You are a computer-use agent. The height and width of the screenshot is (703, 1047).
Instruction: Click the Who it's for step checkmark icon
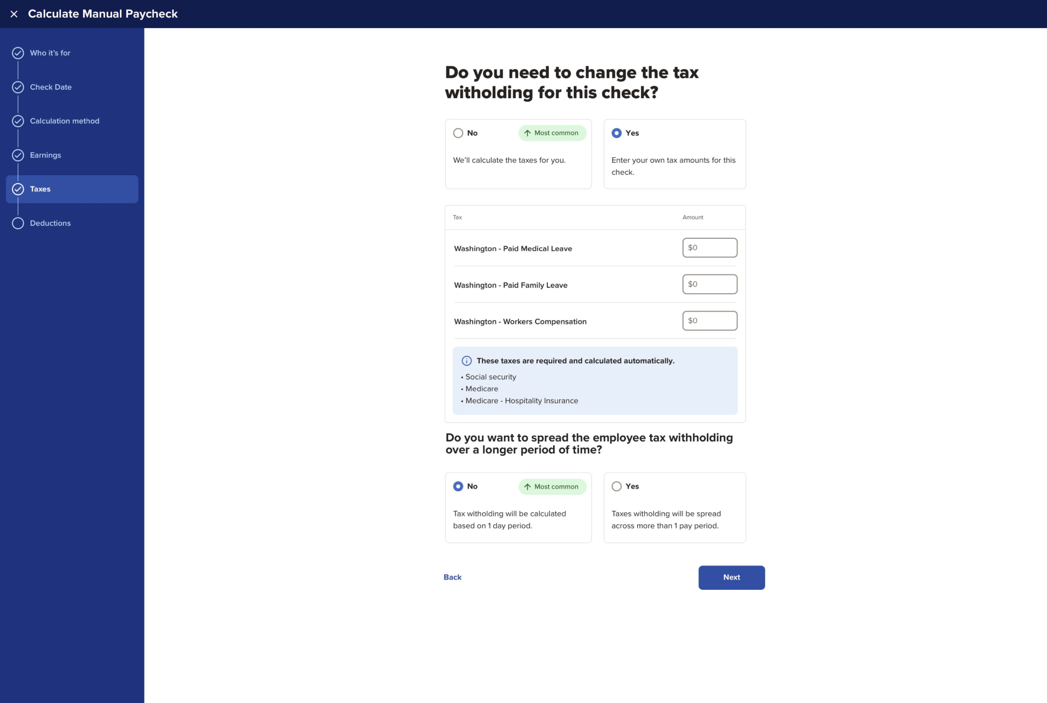coord(18,53)
